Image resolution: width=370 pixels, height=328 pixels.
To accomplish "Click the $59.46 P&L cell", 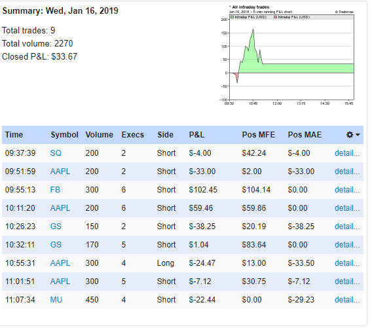I will click(201, 208).
